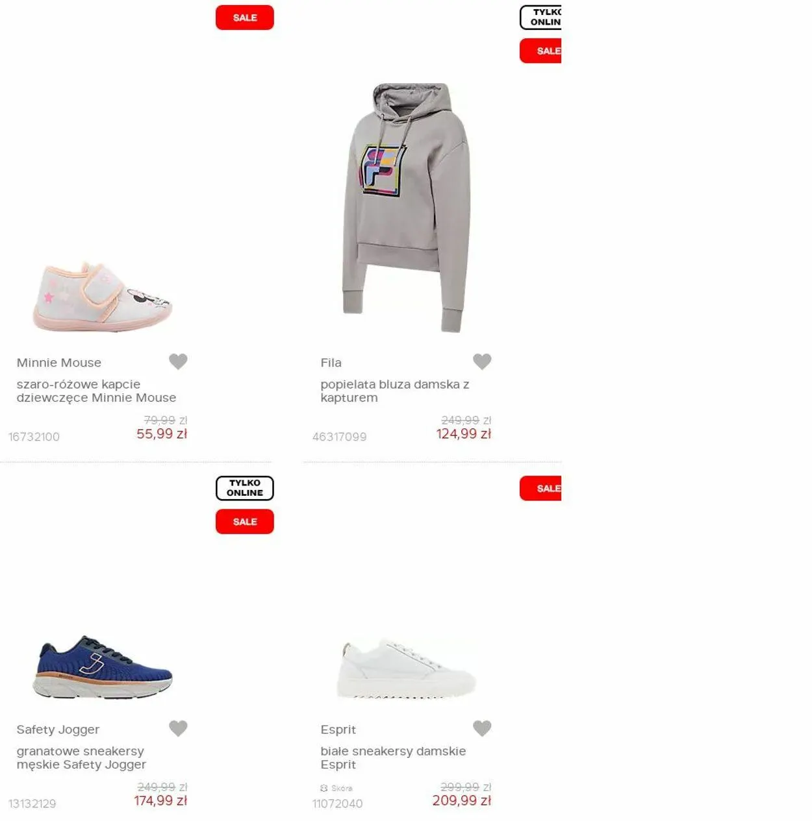Click SALE badge above Minnie Mouse slippers
The image size is (812, 821).
coord(245,18)
